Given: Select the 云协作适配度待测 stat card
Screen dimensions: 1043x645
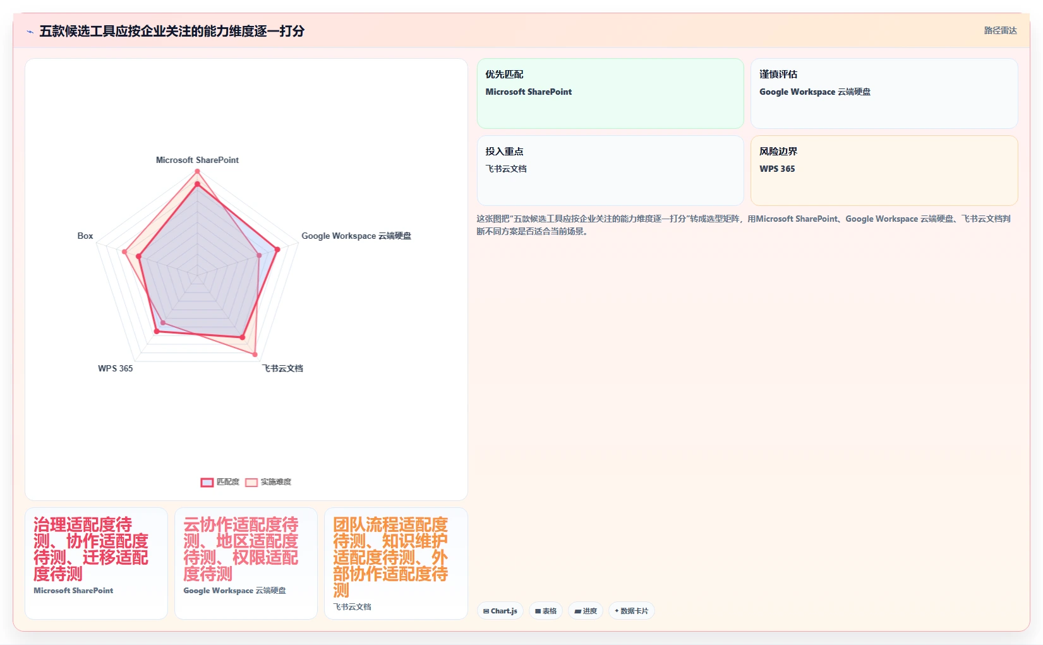Looking at the screenshot, I should pos(246,564).
